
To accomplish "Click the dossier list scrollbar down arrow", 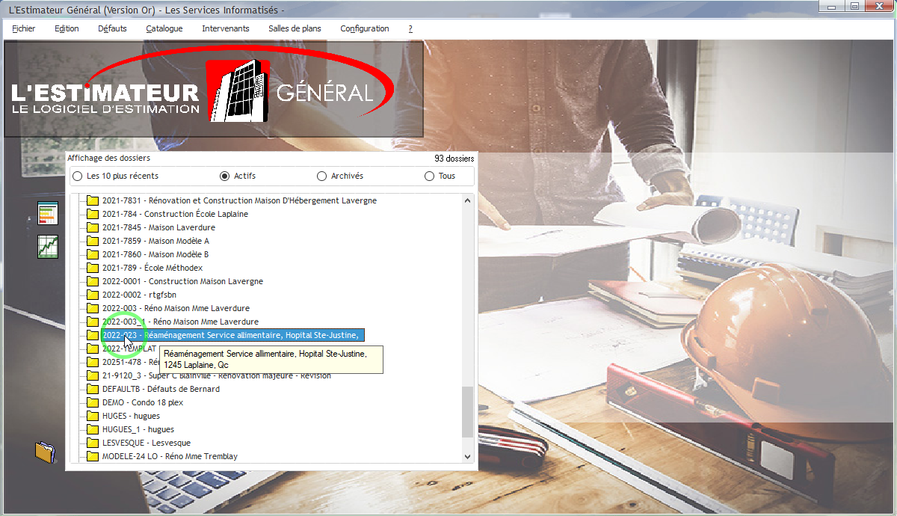I will point(468,456).
